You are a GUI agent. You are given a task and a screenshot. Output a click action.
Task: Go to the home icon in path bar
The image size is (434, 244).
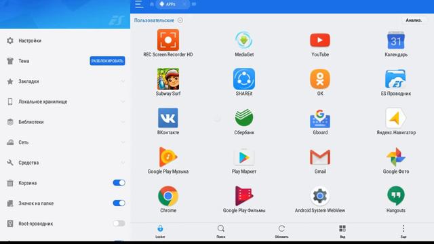pyautogui.click(x=152, y=4)
